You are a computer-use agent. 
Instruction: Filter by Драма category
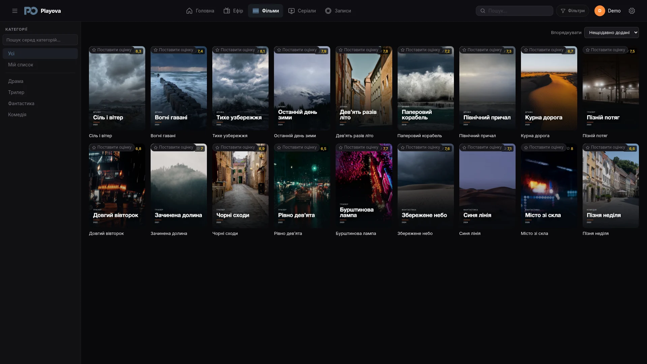click(x=40, y=81)
